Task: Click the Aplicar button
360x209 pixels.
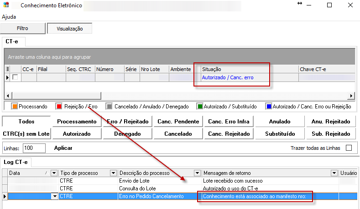Action: [x=63, y=148]
